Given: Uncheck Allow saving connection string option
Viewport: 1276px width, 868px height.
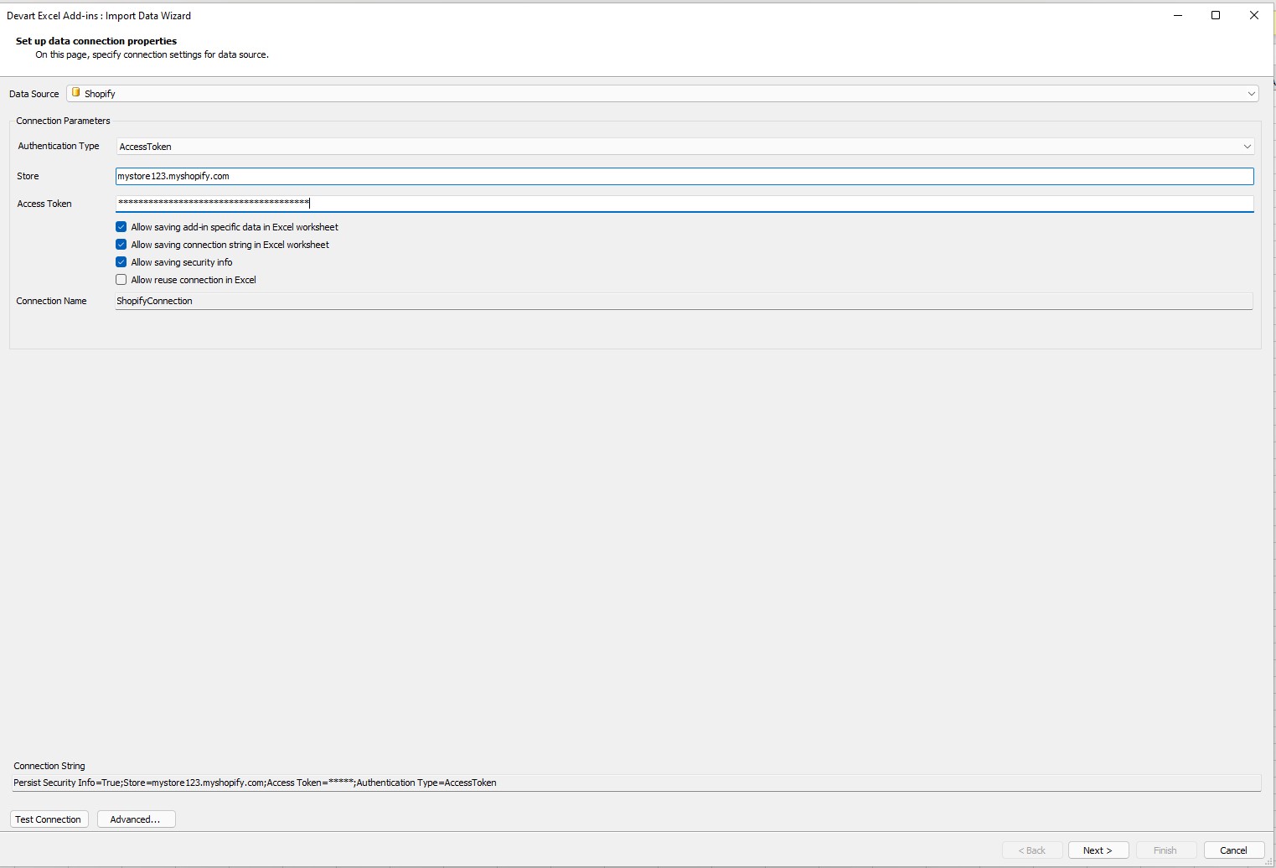Looking at the screenshot, I should click(121, 245).
